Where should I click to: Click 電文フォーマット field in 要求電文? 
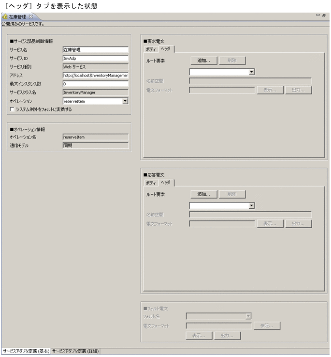pos(222,90)
